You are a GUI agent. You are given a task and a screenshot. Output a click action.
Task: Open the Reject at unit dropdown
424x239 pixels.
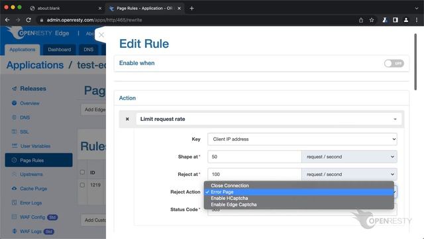tap(349, 174)
